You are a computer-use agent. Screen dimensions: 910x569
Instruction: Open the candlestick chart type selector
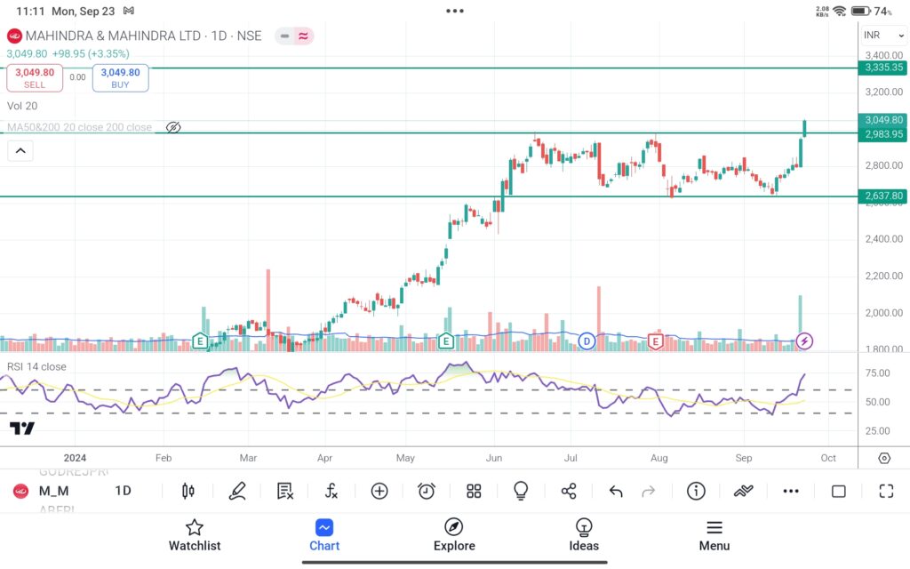point(188,491)
